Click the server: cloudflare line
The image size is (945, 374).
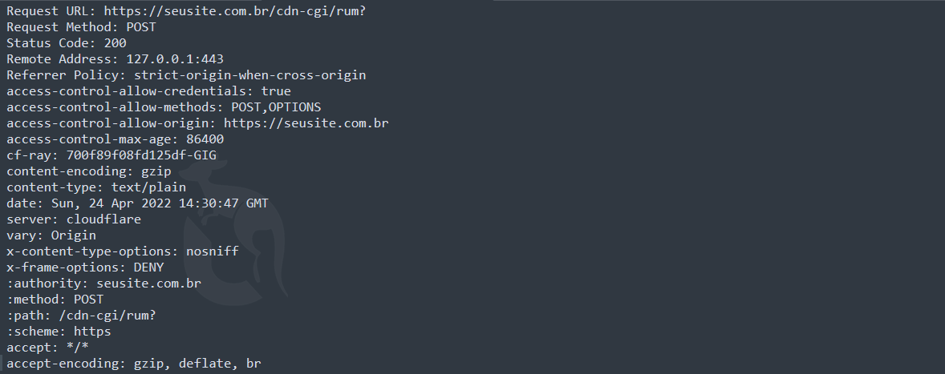(x=74, y=219)
